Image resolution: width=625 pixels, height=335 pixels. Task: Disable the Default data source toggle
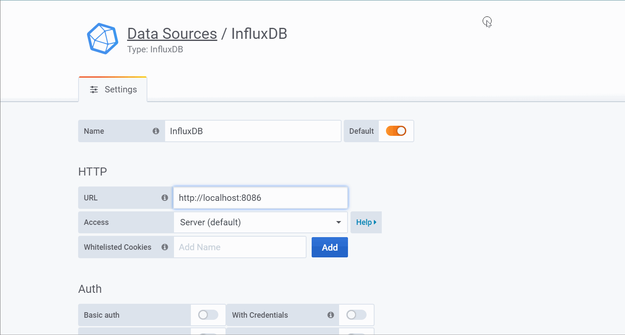click(x=396, y=131)
